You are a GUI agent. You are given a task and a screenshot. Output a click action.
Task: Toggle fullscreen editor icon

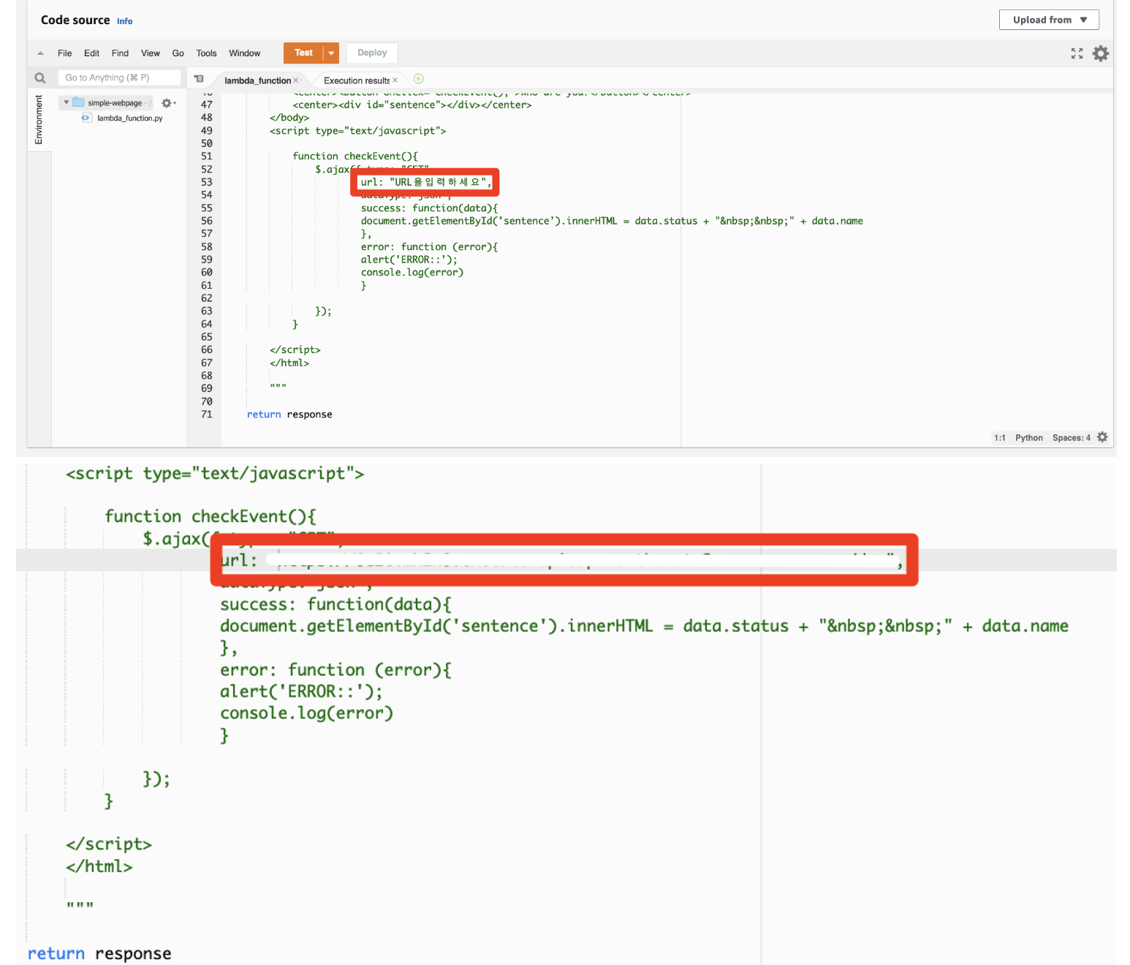[x=1077, y=53]
